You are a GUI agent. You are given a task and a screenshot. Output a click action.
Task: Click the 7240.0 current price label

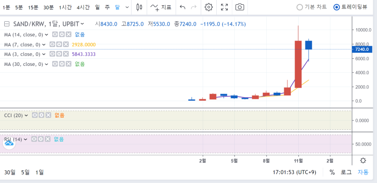362,49
